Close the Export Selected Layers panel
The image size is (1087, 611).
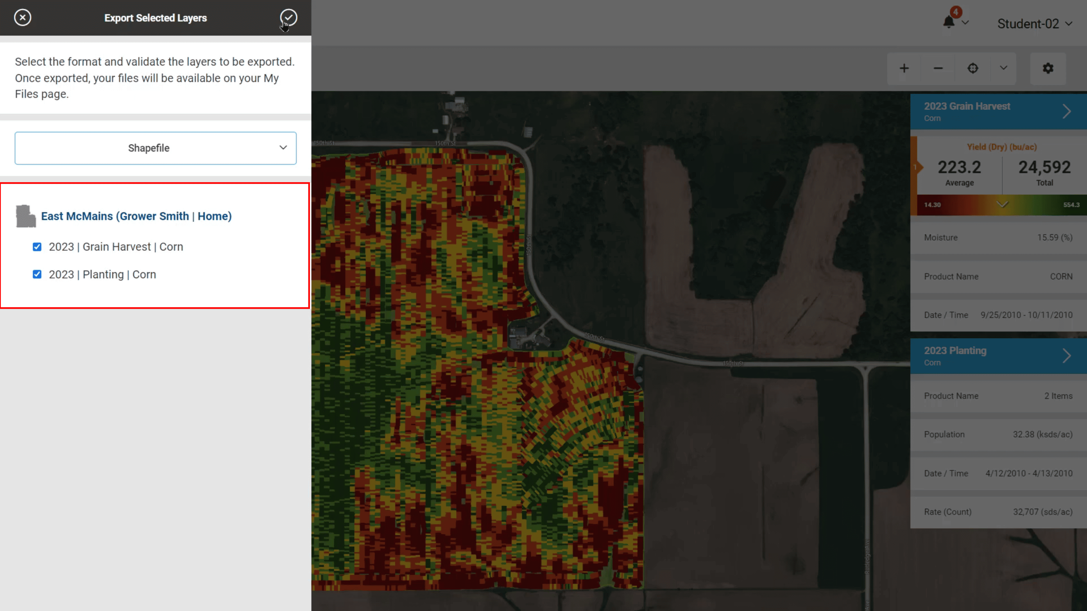click(22, 17)
